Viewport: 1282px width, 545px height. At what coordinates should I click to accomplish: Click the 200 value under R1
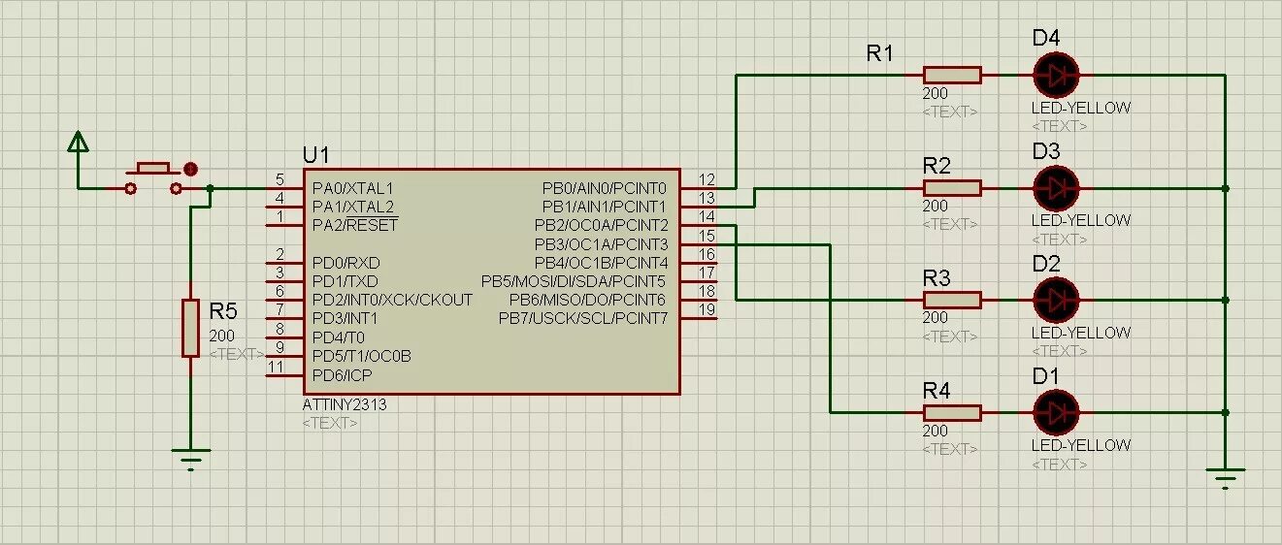[x=936, y=94]
